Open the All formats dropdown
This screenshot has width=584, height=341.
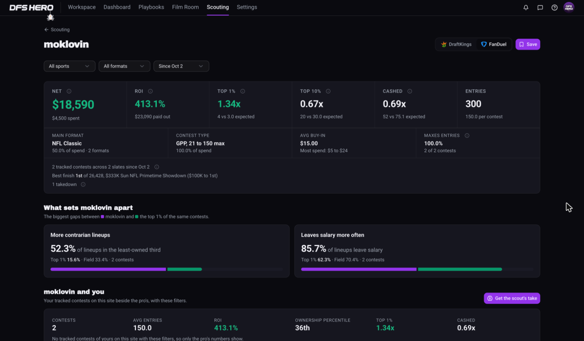[124, 66]
